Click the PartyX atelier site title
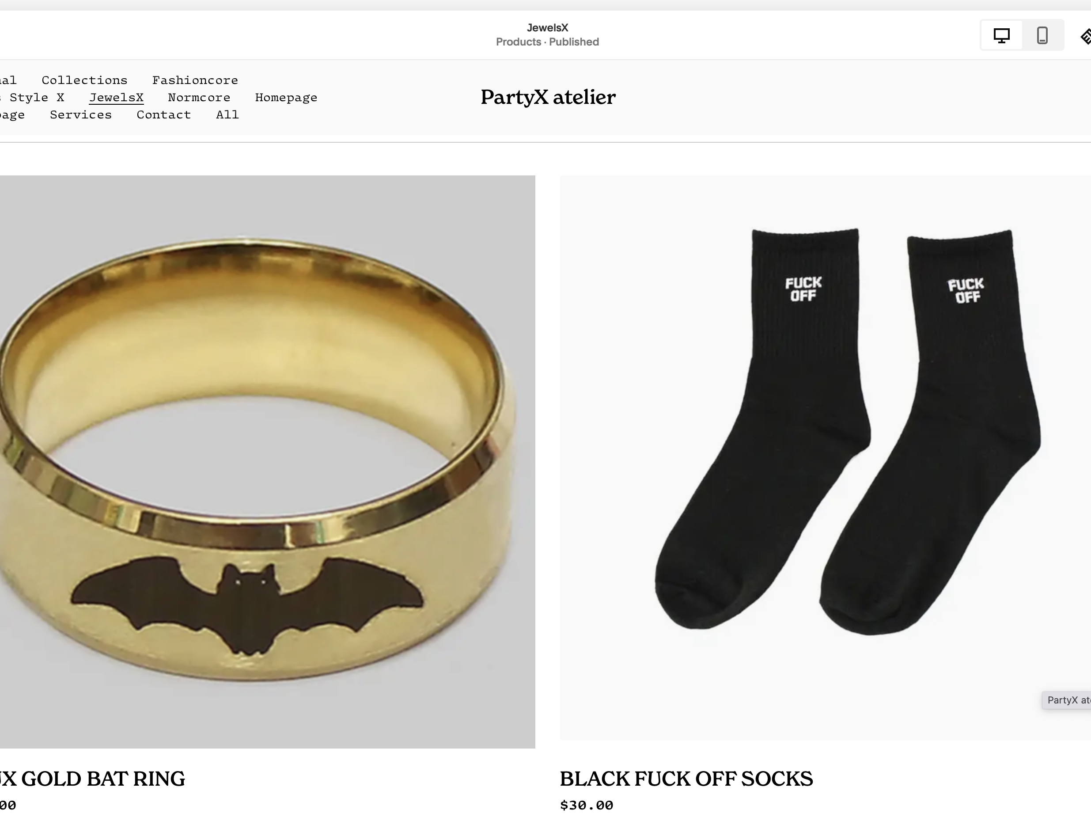The height and width of the screenshot is (821, 1091). [x=548, y=97]
